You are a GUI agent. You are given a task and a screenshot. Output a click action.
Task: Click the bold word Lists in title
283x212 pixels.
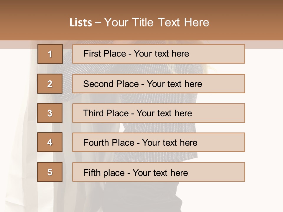81,23
